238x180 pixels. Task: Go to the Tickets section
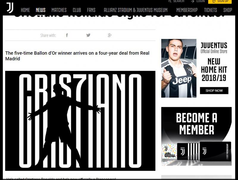211,10
